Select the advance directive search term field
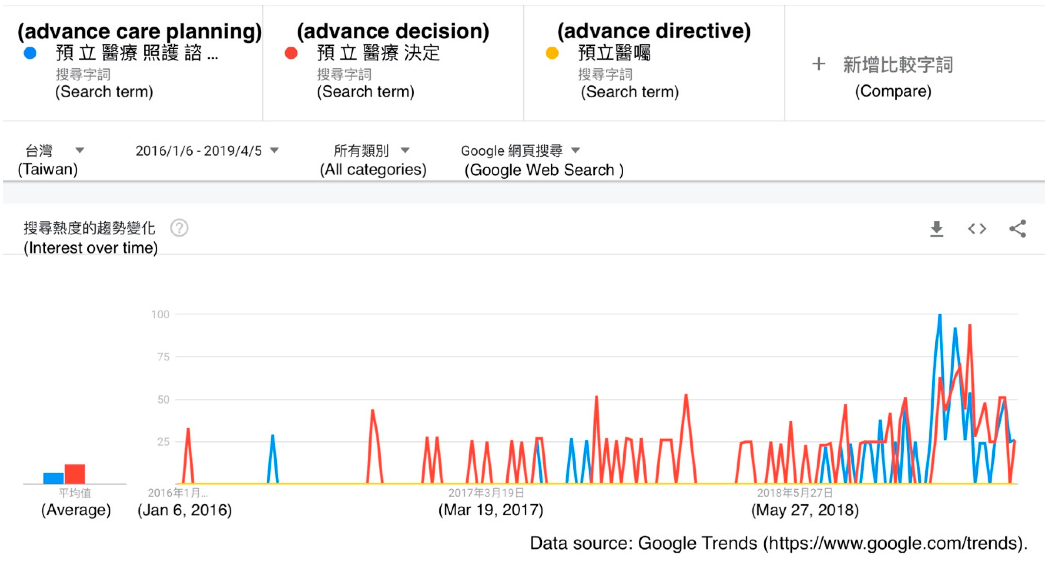This screenshot has width=1052, height=565. (614, 53)
